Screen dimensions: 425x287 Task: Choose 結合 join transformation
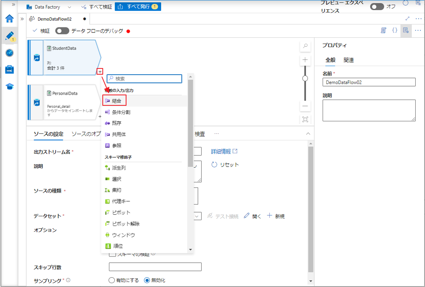[x=145, y=101]
